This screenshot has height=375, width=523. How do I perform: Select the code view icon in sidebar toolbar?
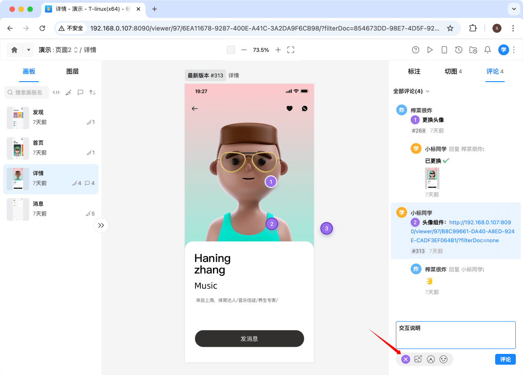click(56, 92)
